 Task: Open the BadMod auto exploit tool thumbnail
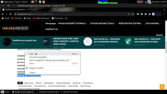click(x=7, y=42)
